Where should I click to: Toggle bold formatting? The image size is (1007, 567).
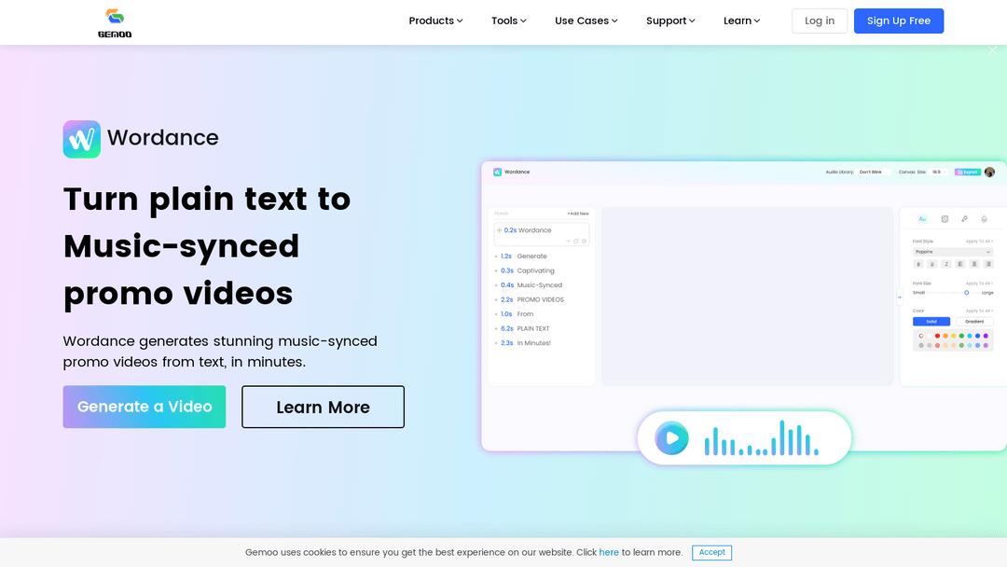click(918, 264)
